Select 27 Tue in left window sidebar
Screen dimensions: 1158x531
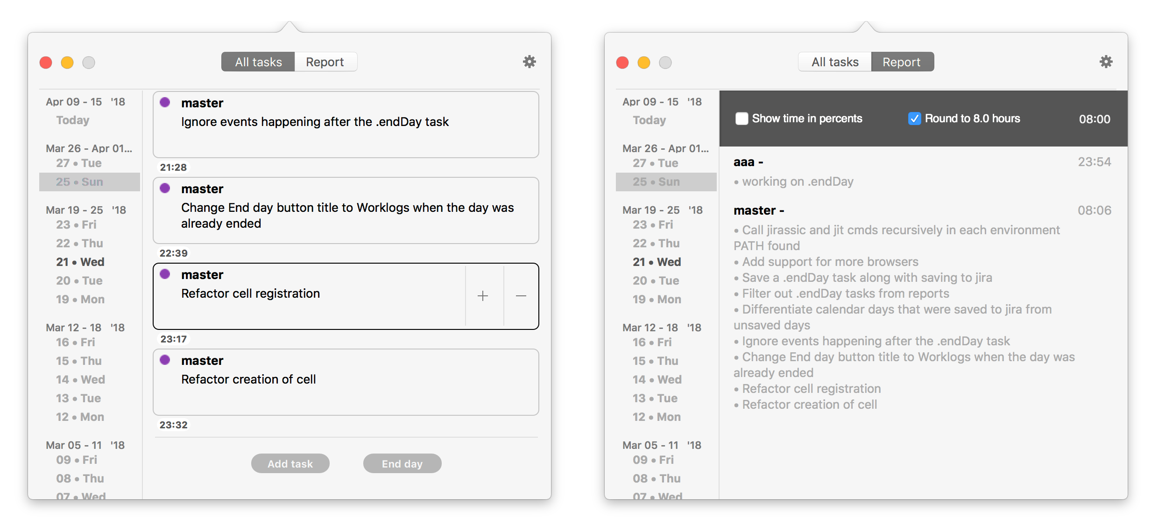79,163
